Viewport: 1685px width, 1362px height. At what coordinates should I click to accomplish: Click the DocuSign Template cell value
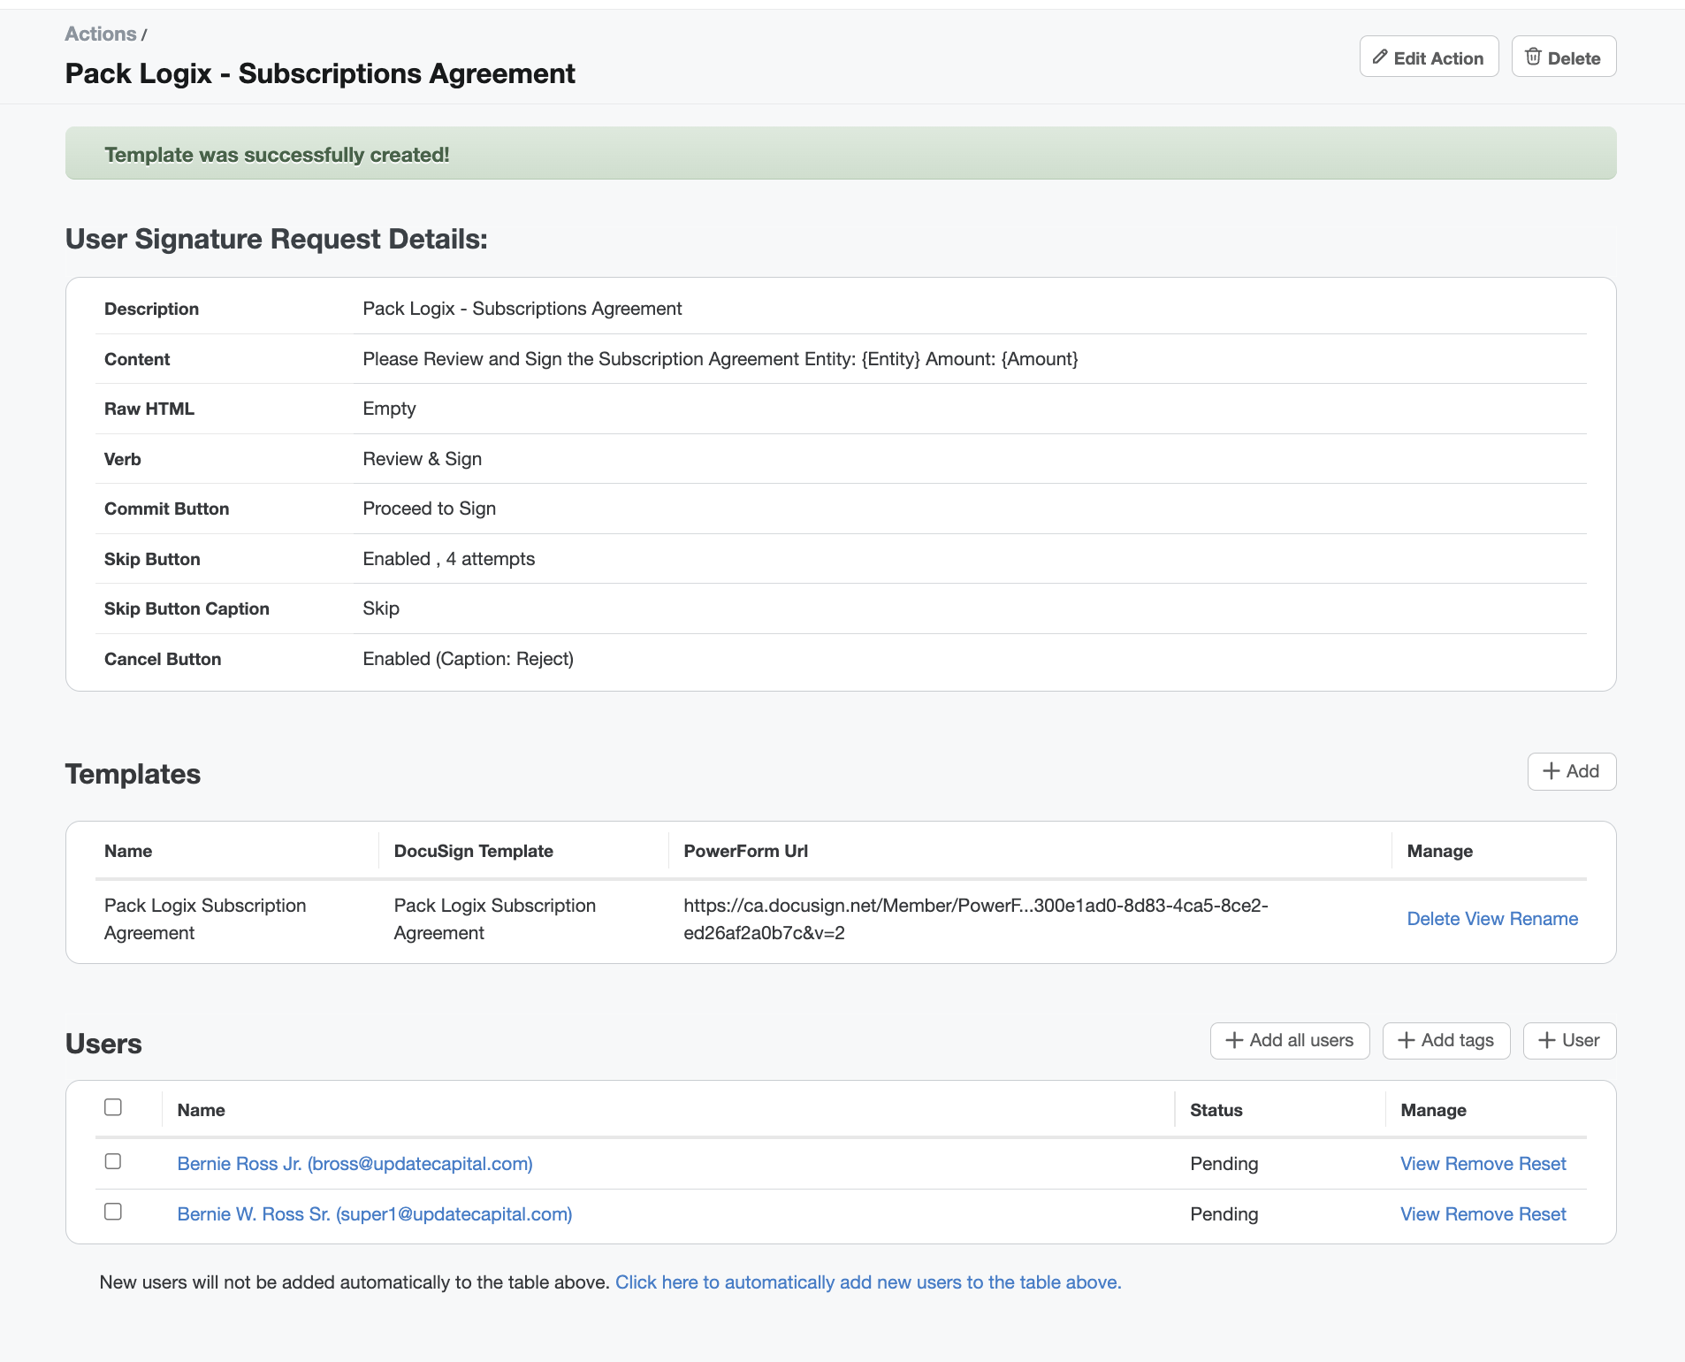pos(495,919)
